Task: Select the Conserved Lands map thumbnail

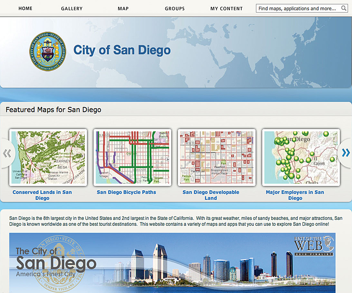Action: (x=48, y=158)
